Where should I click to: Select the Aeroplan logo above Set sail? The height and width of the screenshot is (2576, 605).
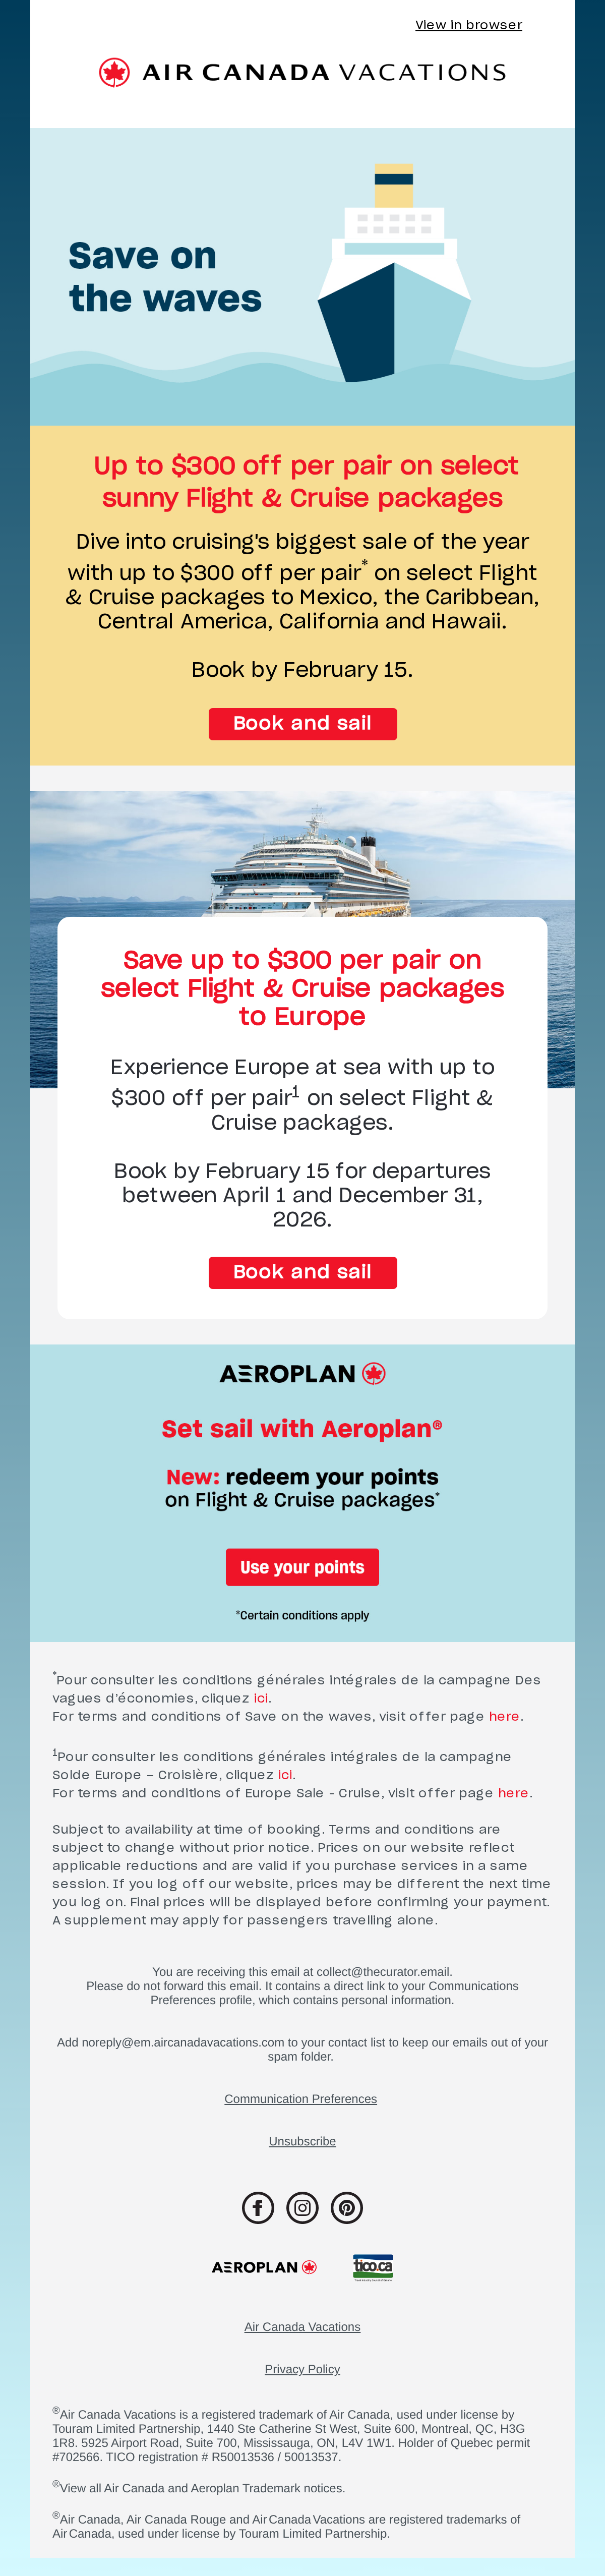[x=302, y=1373]
